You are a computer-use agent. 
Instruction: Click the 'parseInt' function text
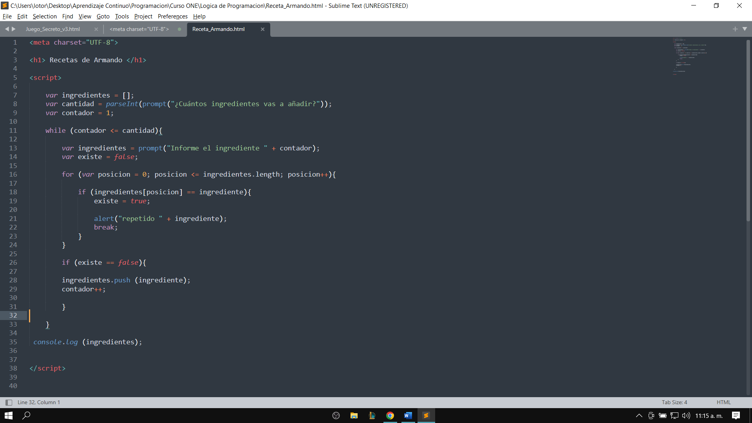(x=122, y=104)
